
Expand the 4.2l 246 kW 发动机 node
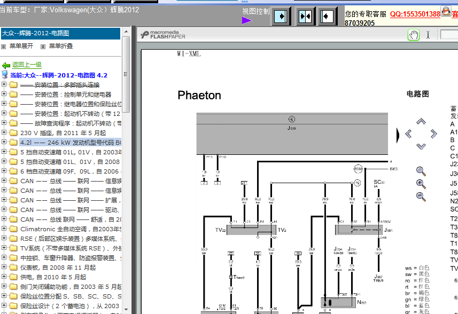[x=4, y=142]
